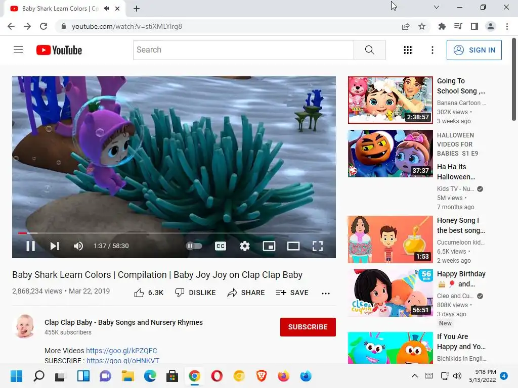Screen dimensions: 518x388
Task: Open a new browser tab
Action: [x=137, y=9]
